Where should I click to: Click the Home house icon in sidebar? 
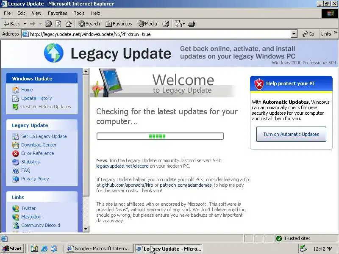click(16, 90)
